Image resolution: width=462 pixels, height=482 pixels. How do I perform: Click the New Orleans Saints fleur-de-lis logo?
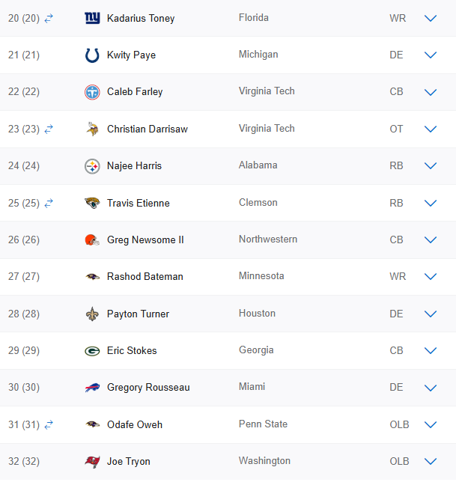(92, 314)
